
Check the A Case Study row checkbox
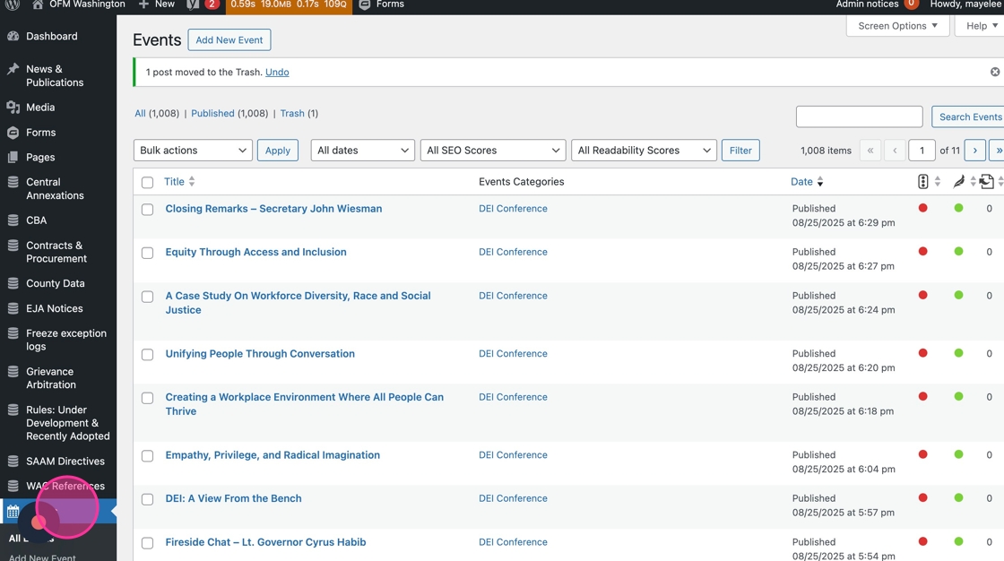pos(147,297)
